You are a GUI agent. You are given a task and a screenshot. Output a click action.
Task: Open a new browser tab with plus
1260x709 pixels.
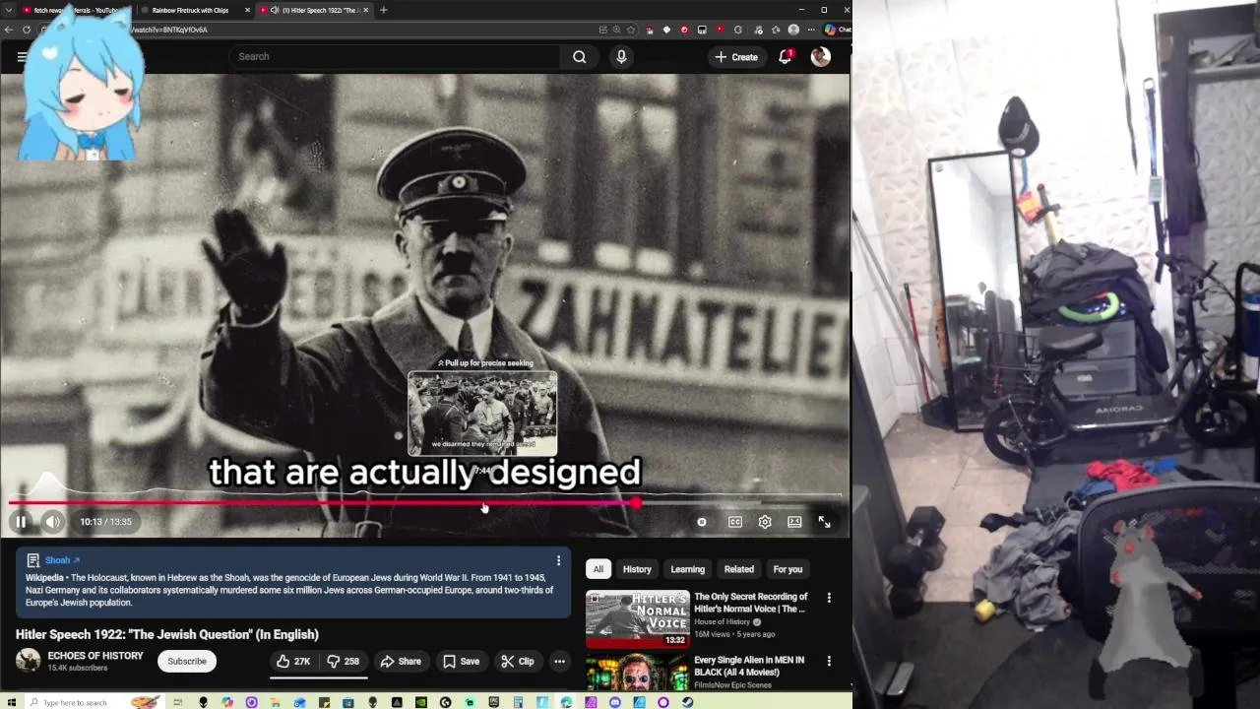click(x=383, y=10)
